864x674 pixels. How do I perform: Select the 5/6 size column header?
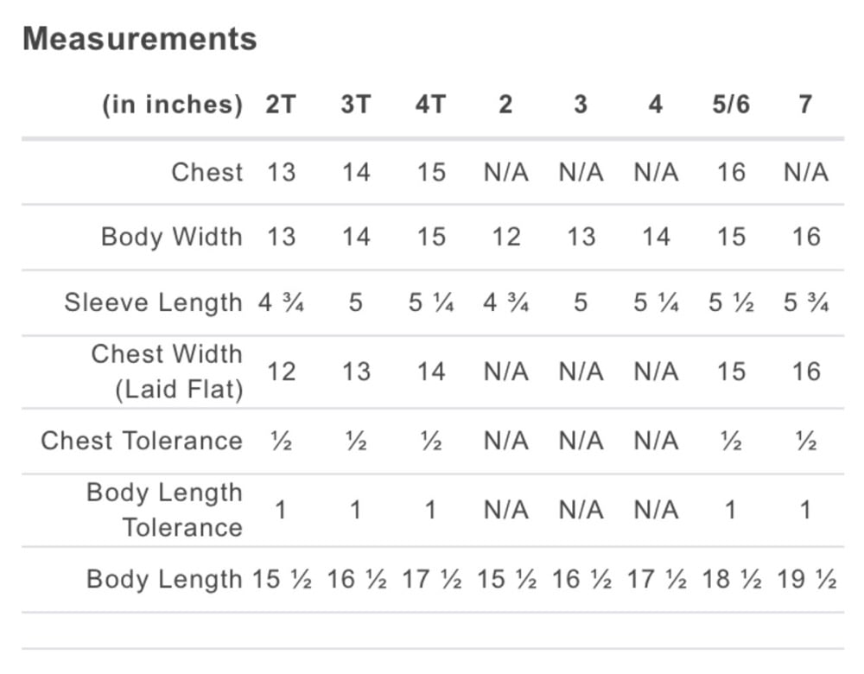(731, 105)
